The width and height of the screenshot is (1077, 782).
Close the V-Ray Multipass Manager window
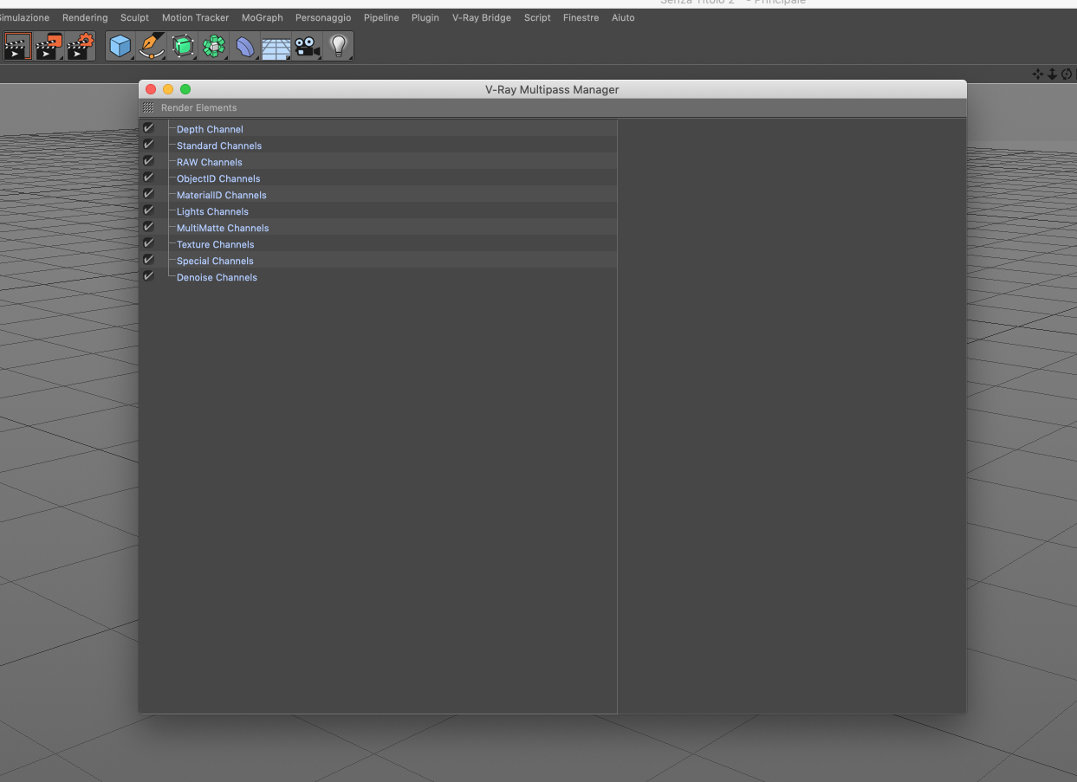(151, 89)
